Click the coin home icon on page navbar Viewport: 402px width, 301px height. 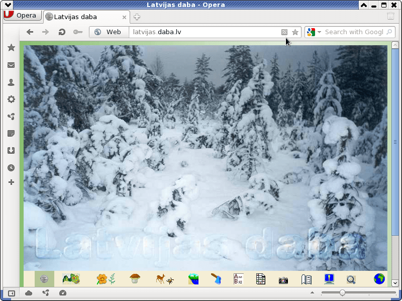pyautogui.click(x=44, y=279)
